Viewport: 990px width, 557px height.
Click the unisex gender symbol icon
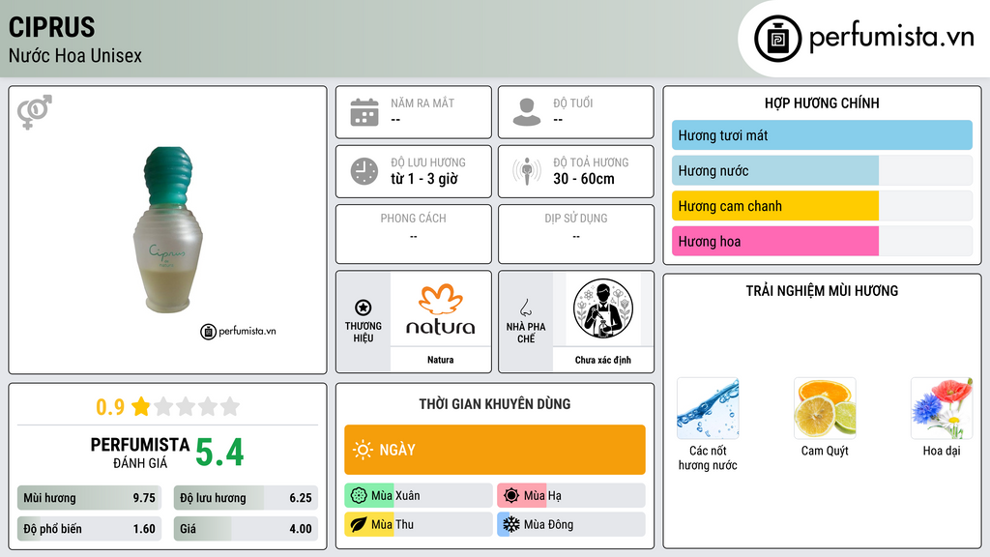tap(35, 112)
